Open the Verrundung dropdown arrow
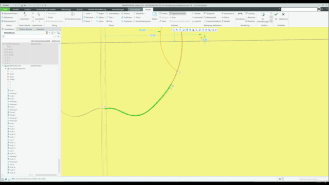329x185 pixels. (x=120, y=13)
